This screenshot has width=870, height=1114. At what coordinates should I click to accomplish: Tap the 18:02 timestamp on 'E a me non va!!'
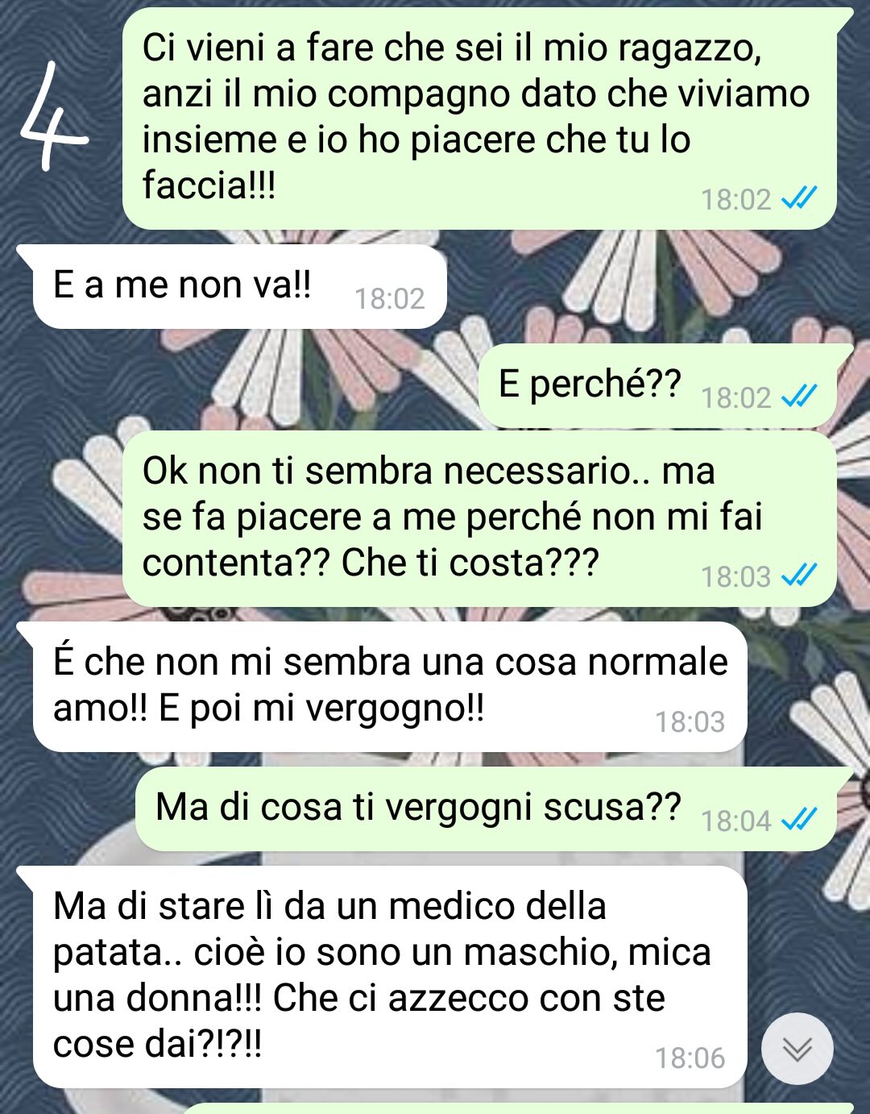390,299
